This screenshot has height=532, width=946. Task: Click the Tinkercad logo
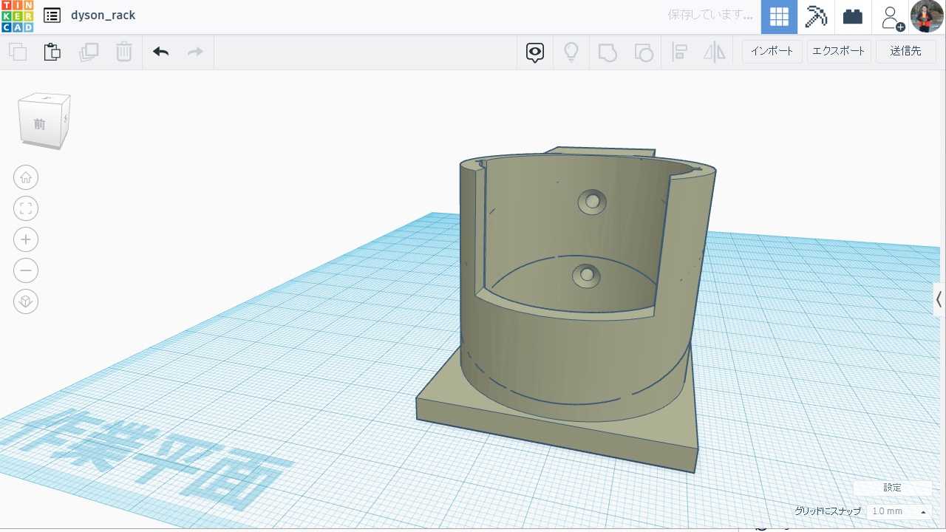point(17,16)
